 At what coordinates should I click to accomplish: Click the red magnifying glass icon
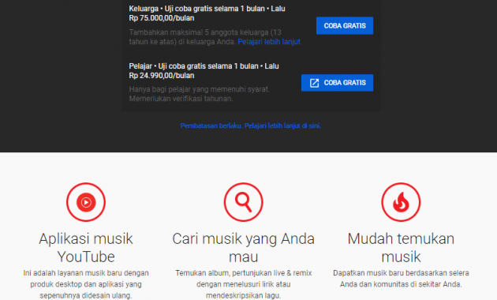point(244,202)
